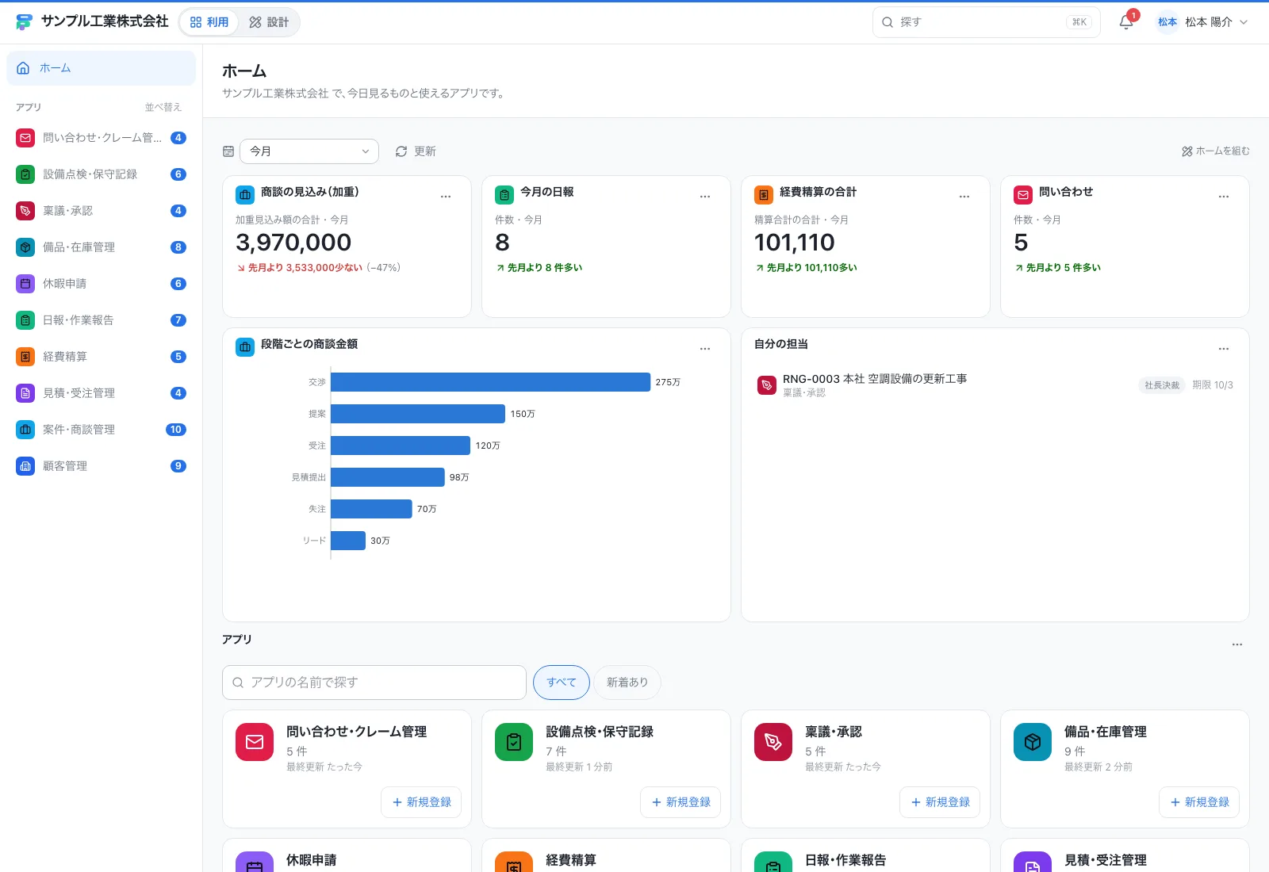Go to ホーム in the sidebar
Screen dimensions: 1269x872
coord(102,68)
